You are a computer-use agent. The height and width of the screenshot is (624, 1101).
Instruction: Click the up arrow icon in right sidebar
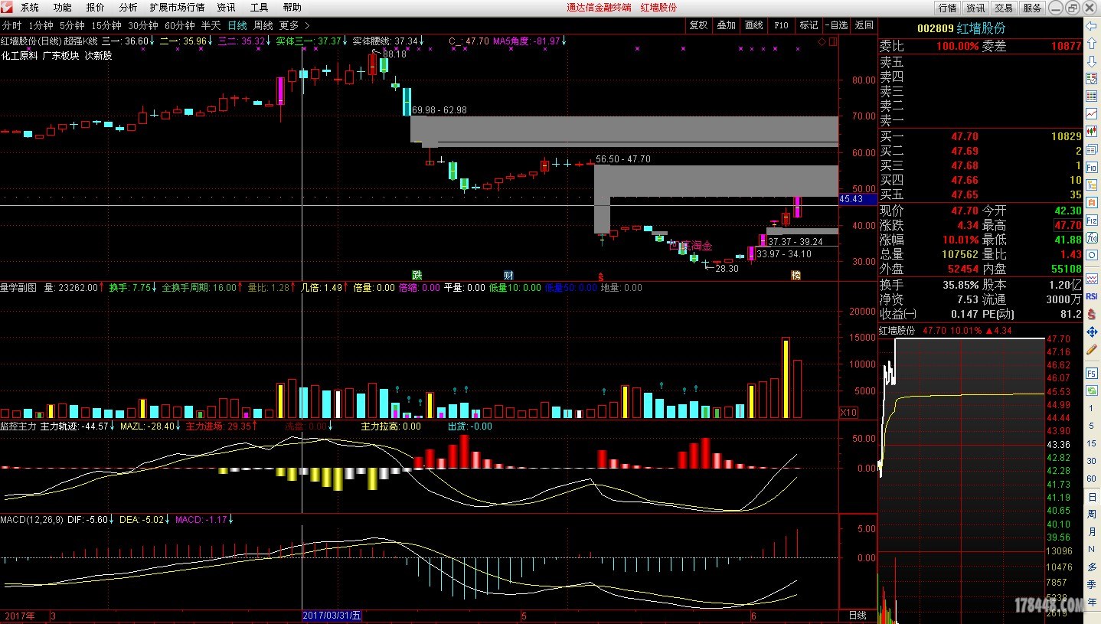point(1091,44)
